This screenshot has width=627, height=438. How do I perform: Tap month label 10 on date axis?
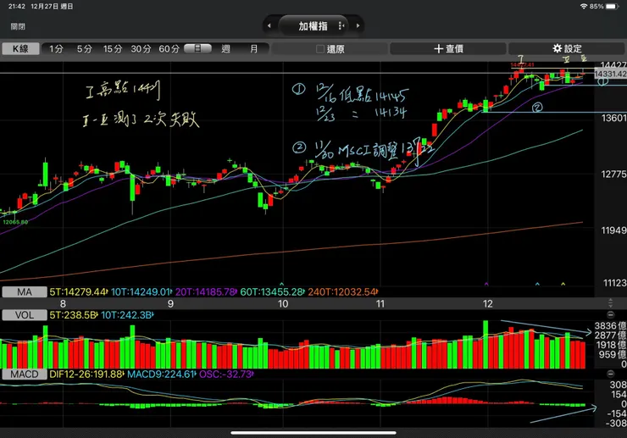pyautogui.click(x=283, y=304)
